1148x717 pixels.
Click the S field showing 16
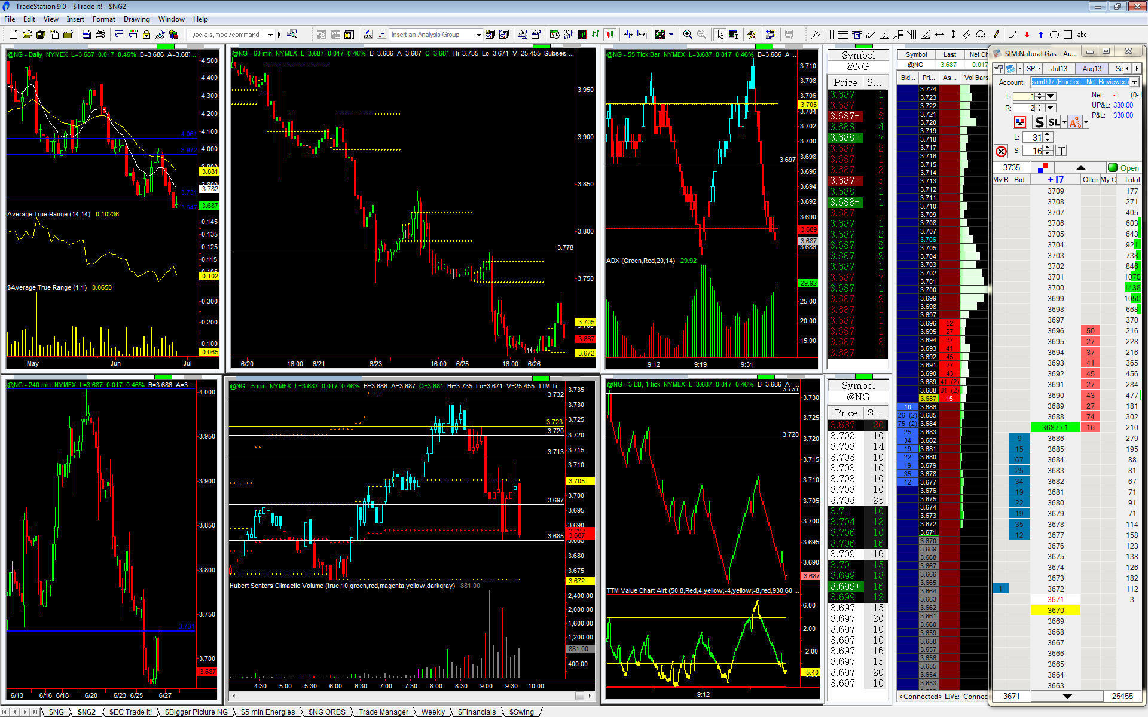[x=1033, y=151]
